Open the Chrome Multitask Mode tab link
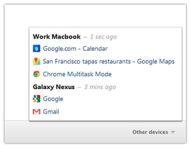This screenshot has width=191, height=148. (x=77, y=74)
